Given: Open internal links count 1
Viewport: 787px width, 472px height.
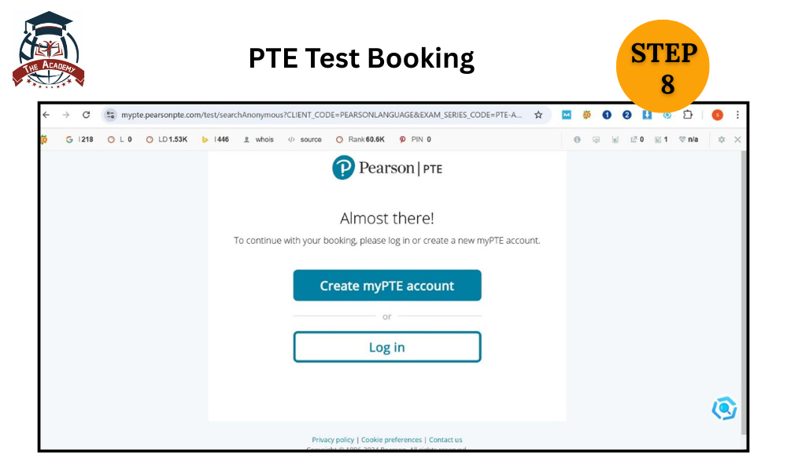Looking at the screenshot, I should tap(662, 139).
